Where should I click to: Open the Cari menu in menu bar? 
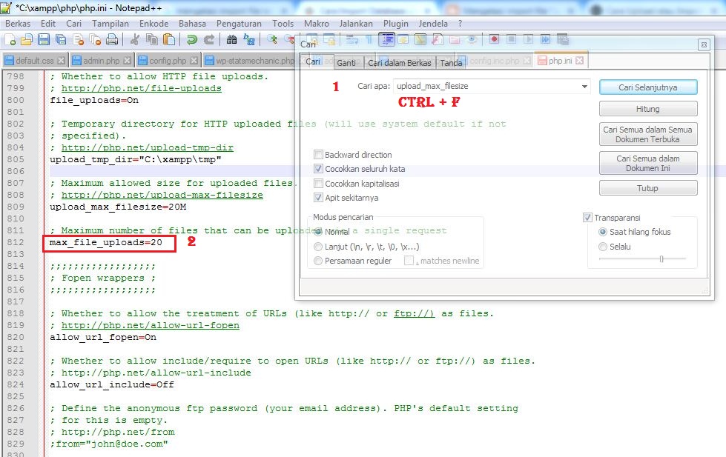(73, 24)
